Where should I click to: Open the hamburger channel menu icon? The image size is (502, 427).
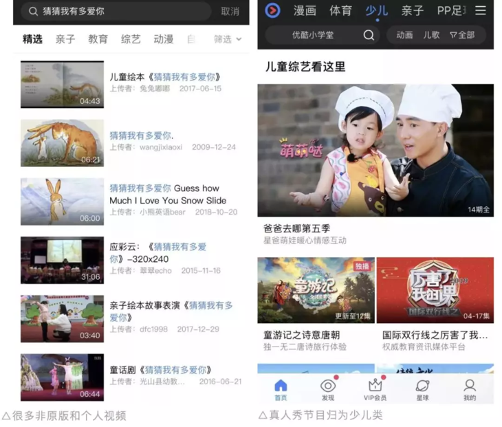[x=480, y=10]
